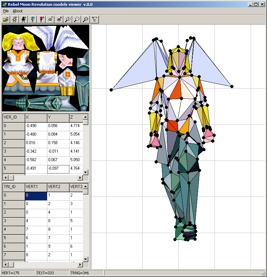Select VERT1 cell showing 8 in triangle 7
The image size is (267, 277).
pyautogui.click(x=36, y=256)
